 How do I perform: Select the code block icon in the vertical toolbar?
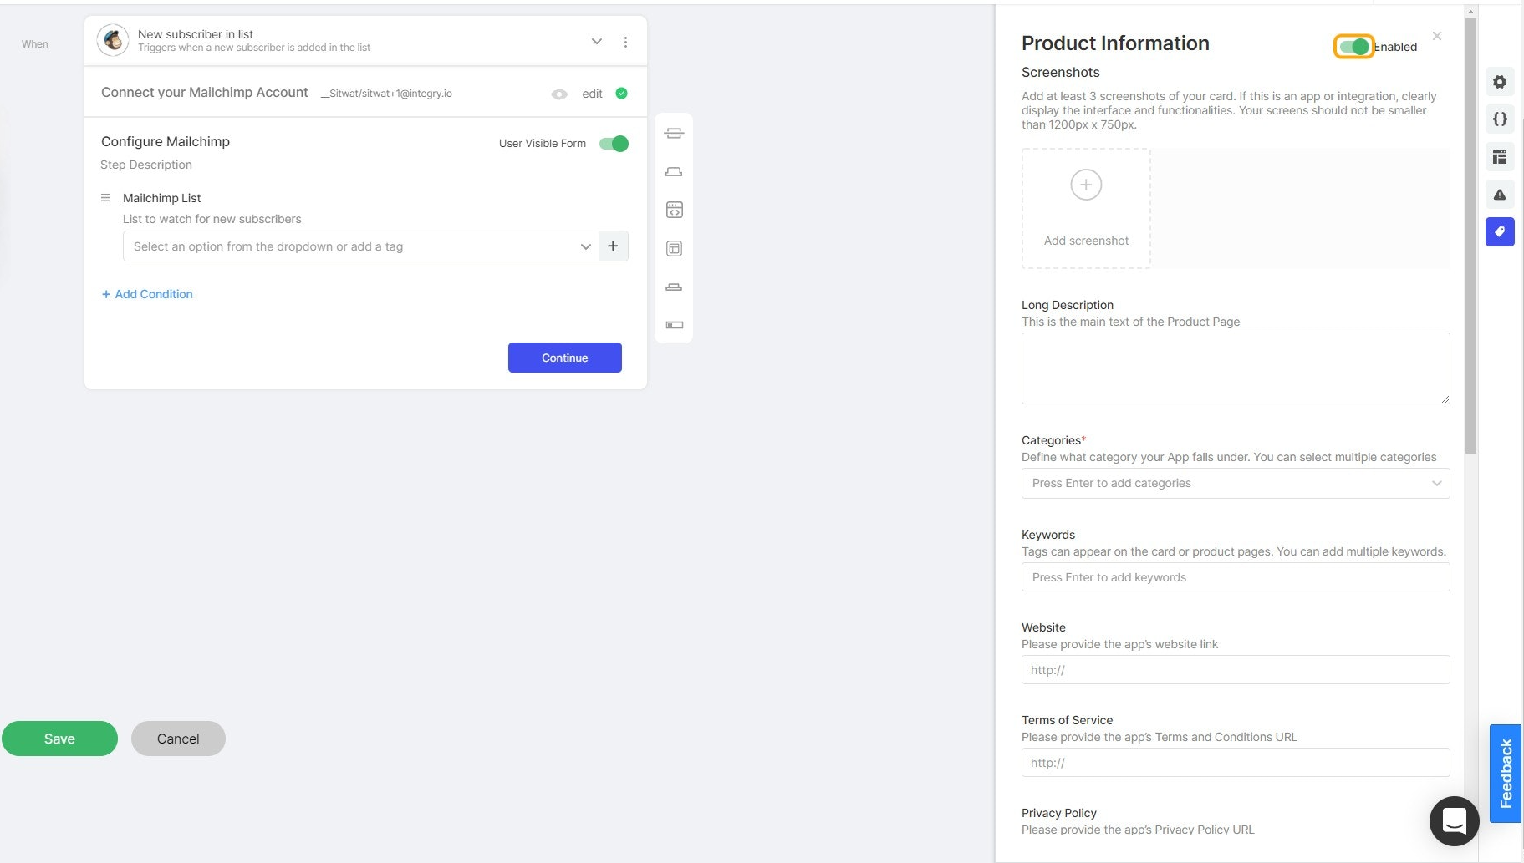(674, 210)
